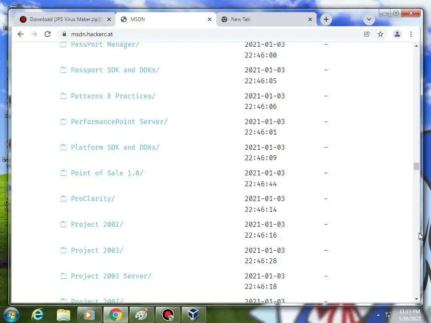Open Project 2003 Server/ folder link
The image size is (431, 323).
pos(111,276)
